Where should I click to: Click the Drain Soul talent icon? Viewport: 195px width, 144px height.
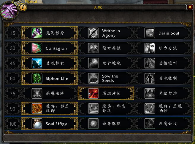click(150, 33)
